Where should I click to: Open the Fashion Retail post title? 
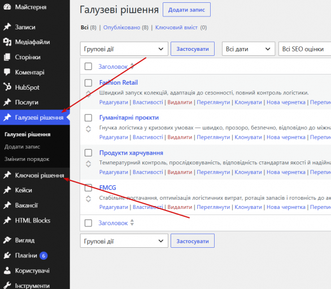pyautogui.click(x=119, y=82)
